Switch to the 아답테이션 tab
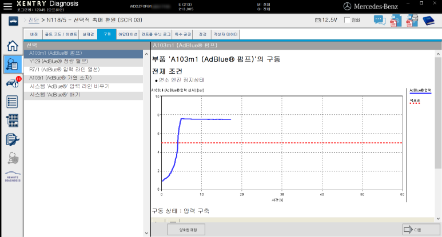 tap(128, 34)
